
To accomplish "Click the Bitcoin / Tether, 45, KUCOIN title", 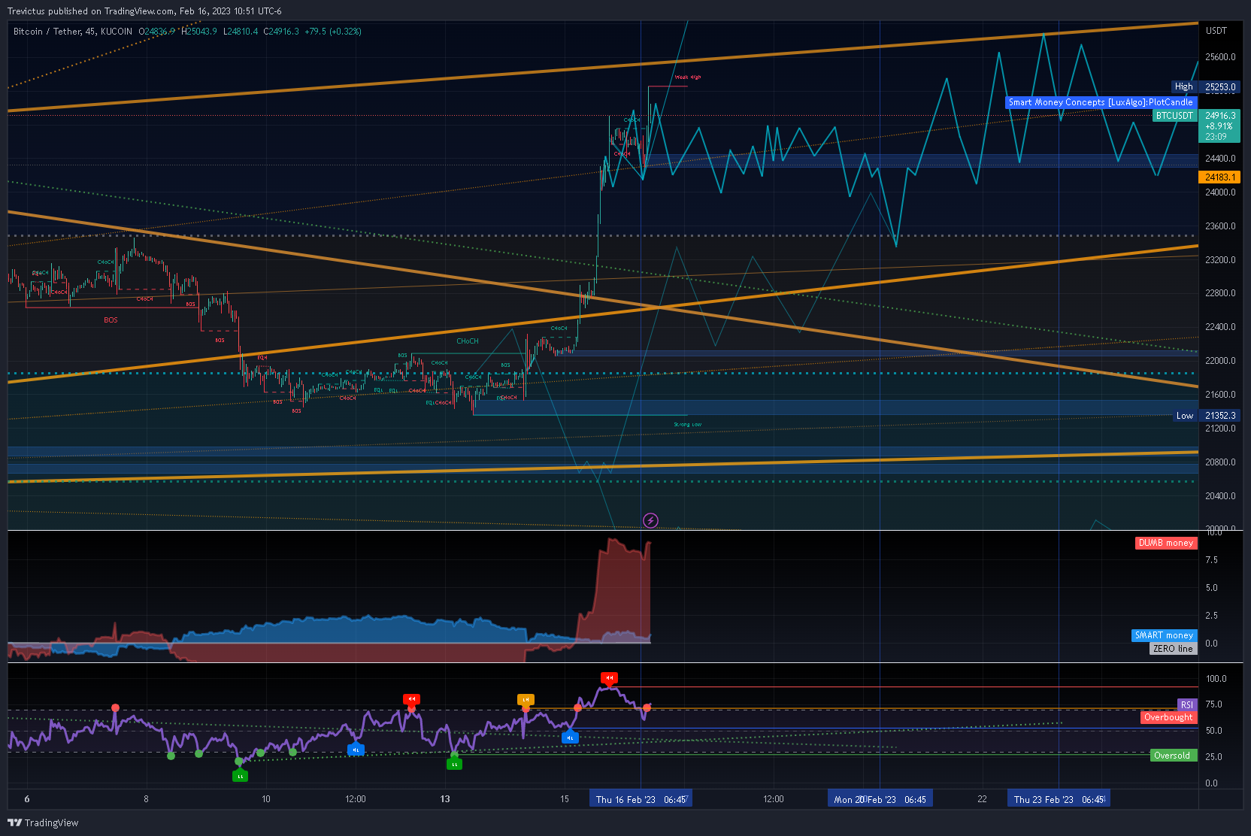I will tap(73, 32).
